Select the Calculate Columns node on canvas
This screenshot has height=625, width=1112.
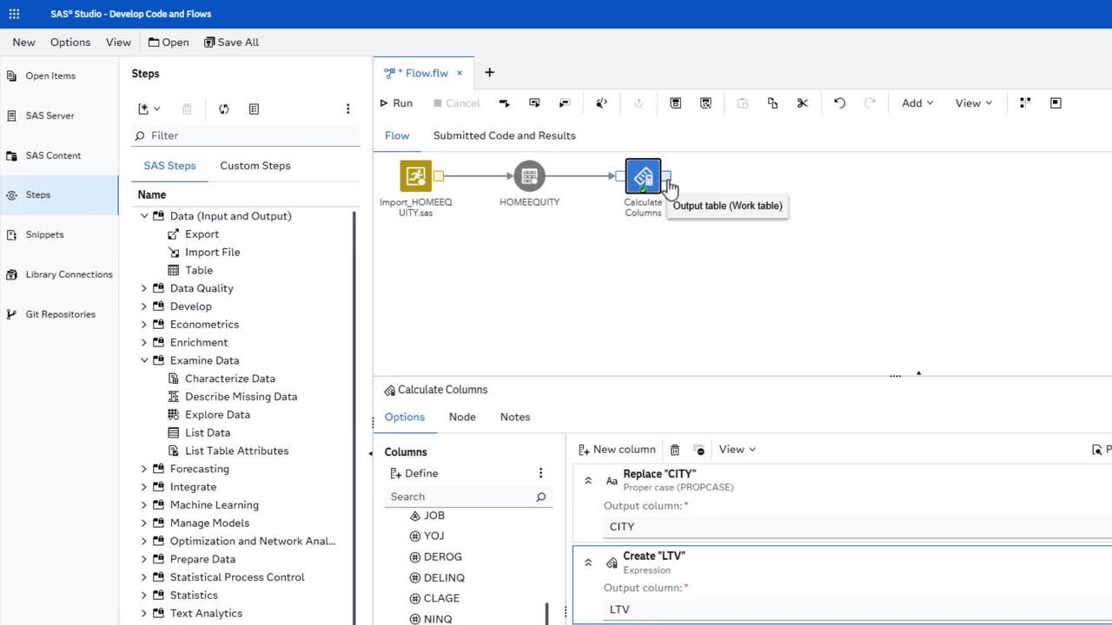click(x=643, y=176)
